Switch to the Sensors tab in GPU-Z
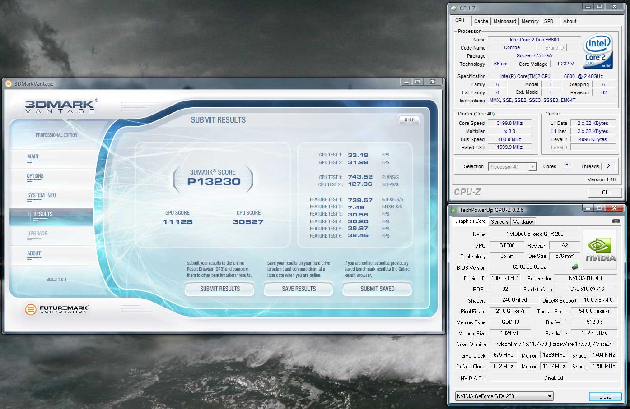The image size is (630, 409). (x=499, y=221)
